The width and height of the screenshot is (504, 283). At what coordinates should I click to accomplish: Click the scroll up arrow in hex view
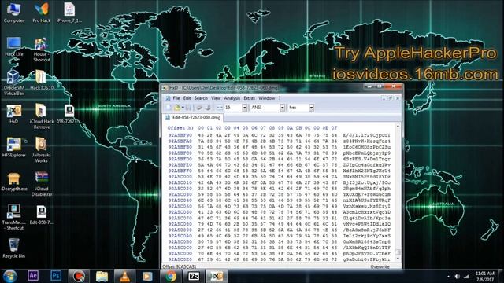(398, 127)
